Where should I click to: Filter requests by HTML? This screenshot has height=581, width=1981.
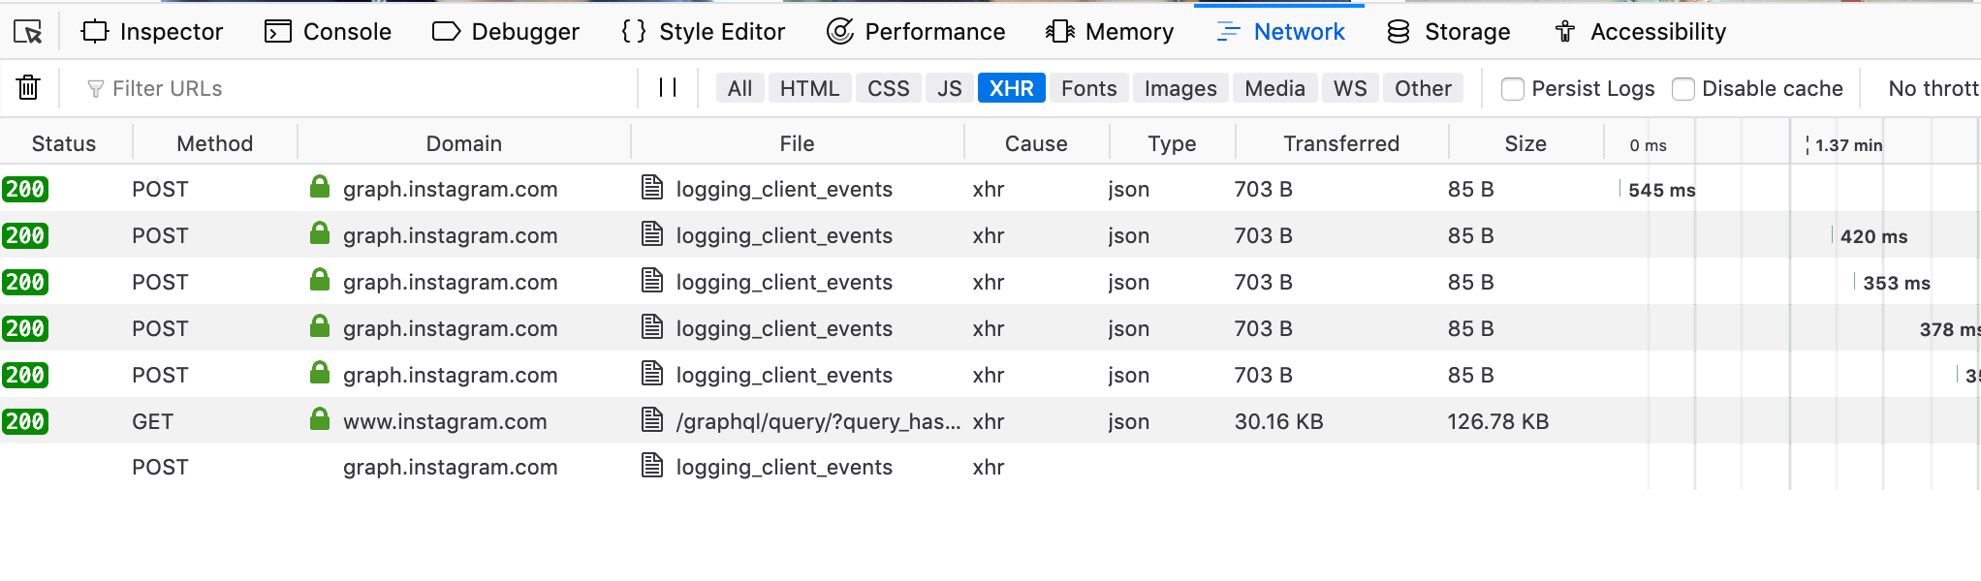(810, 88)
